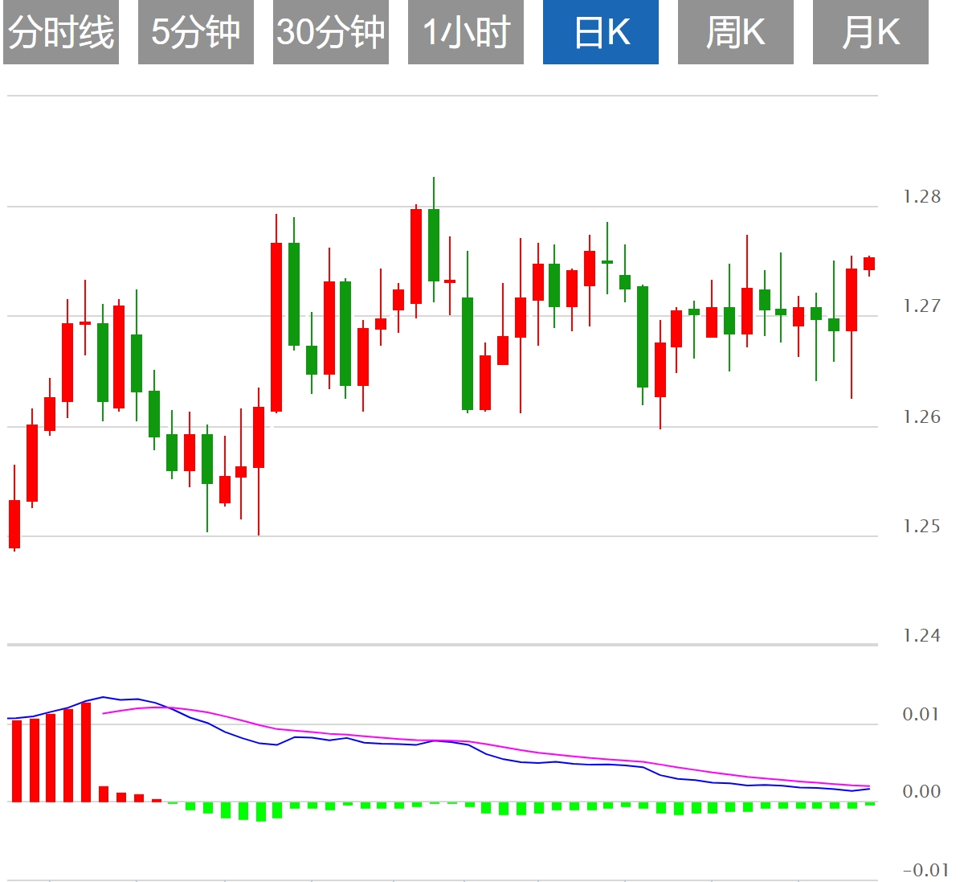The image size is (968, 882).
Task: Click the 0.00 MACD axis label
Action: 921,792
